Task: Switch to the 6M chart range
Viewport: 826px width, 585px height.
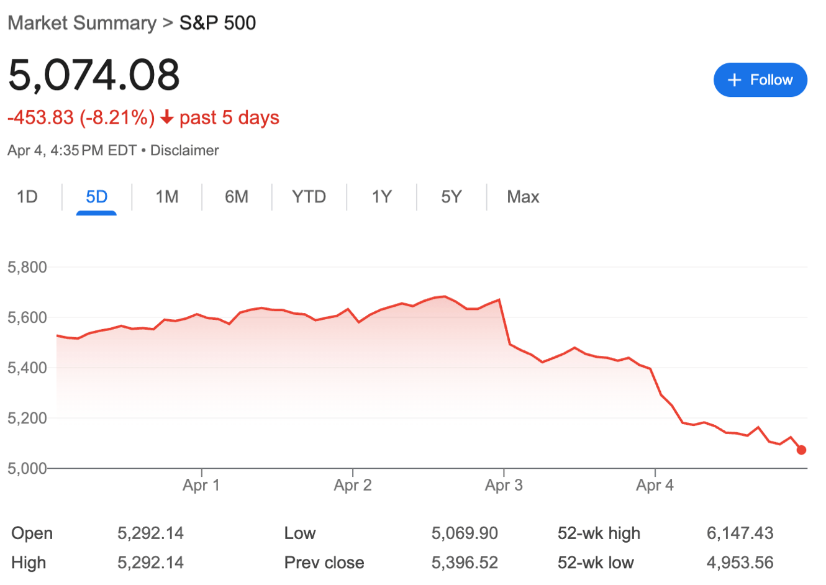Action: [x=236, y=197]
